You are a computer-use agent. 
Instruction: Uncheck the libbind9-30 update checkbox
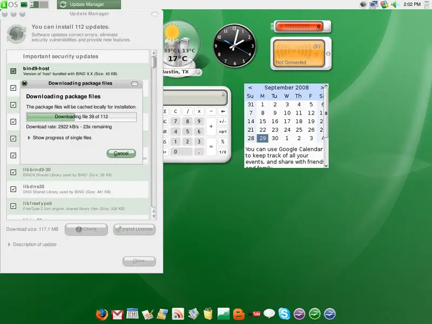pyautogui.click(x=13, y=172)
